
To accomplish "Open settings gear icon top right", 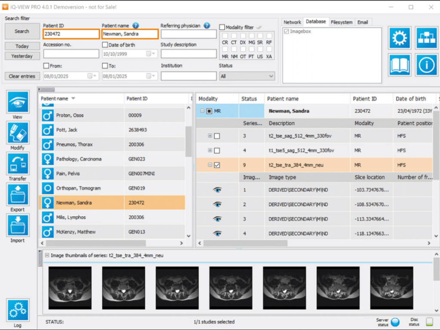I will (400, 38).
